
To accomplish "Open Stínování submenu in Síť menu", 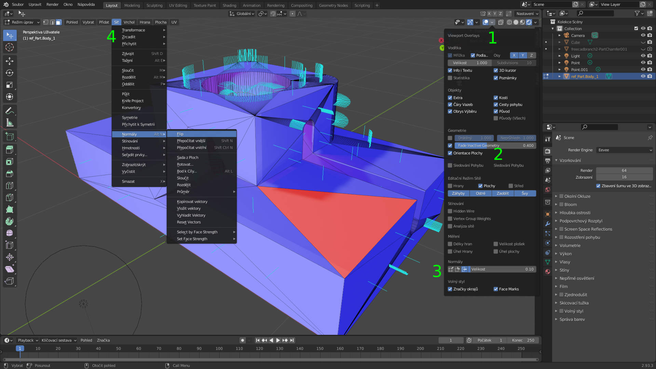I will tap(139, 141).
